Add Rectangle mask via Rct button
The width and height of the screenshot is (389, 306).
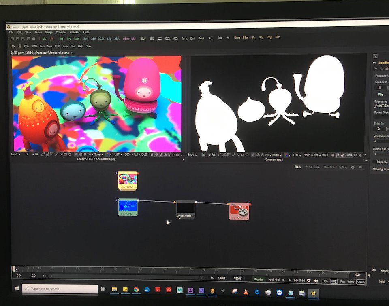click(x=277, y=37)
